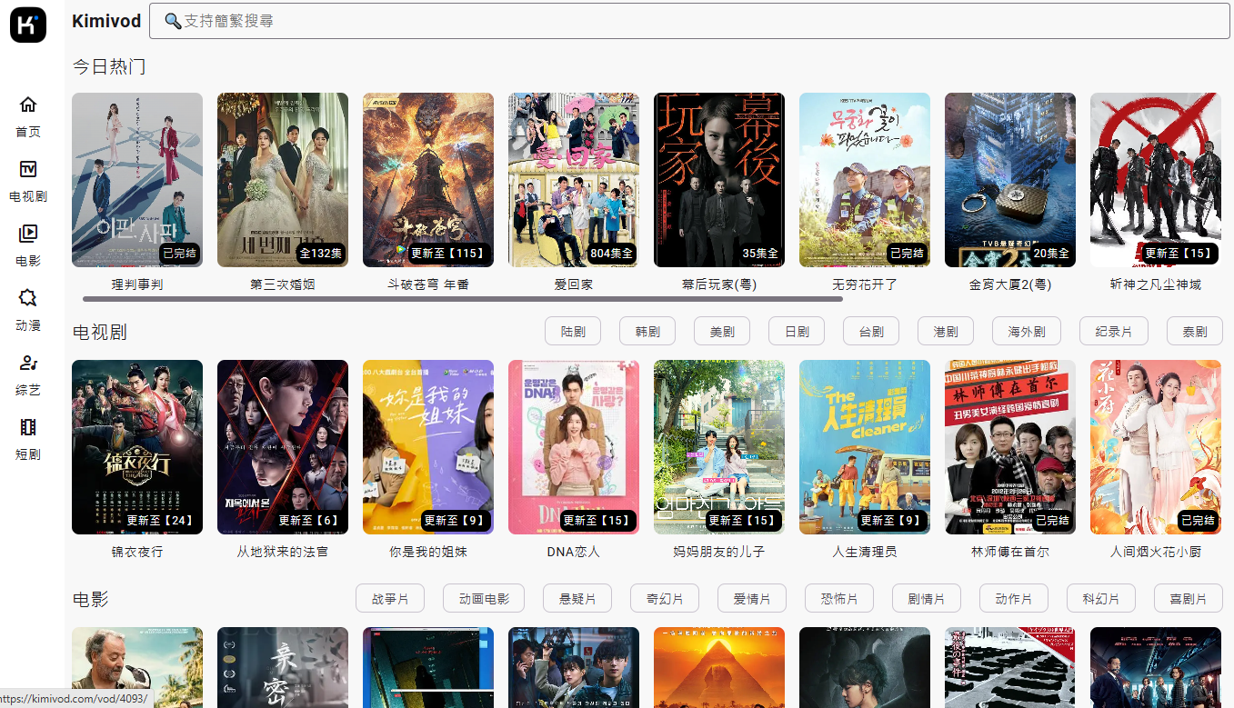1234x708 pixels.
Task: Filter TV dramas by 韩剧
Action: click(x=647, y=332)
